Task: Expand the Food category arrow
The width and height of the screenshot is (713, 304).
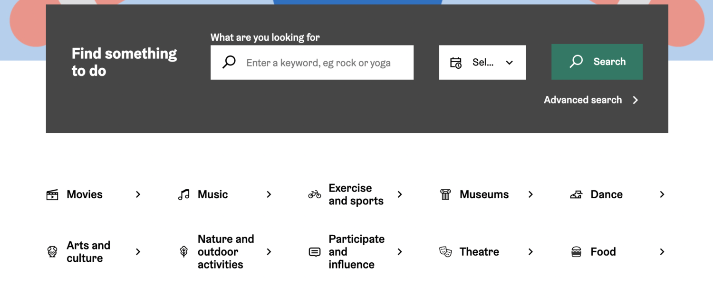Action: click(662, 252)
